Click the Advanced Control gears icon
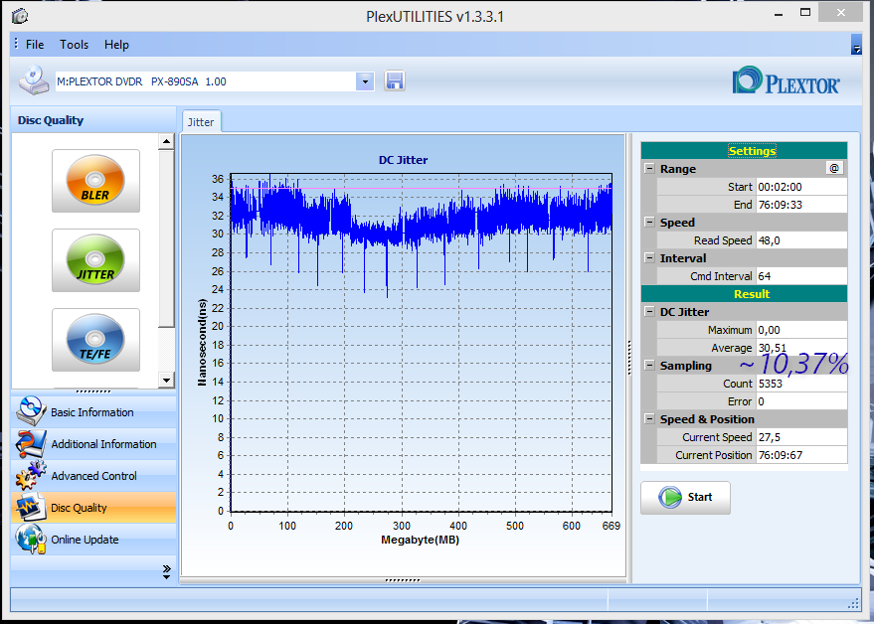 coord(31,476)
